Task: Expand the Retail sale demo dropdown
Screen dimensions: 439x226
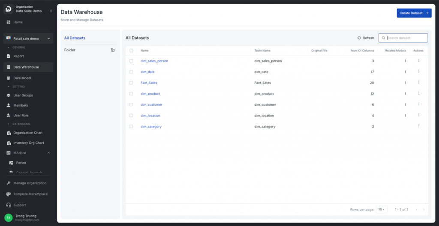Action: (x=48, y=39)
